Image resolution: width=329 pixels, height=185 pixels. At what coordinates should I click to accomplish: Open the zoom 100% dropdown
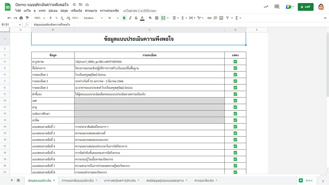39,18
